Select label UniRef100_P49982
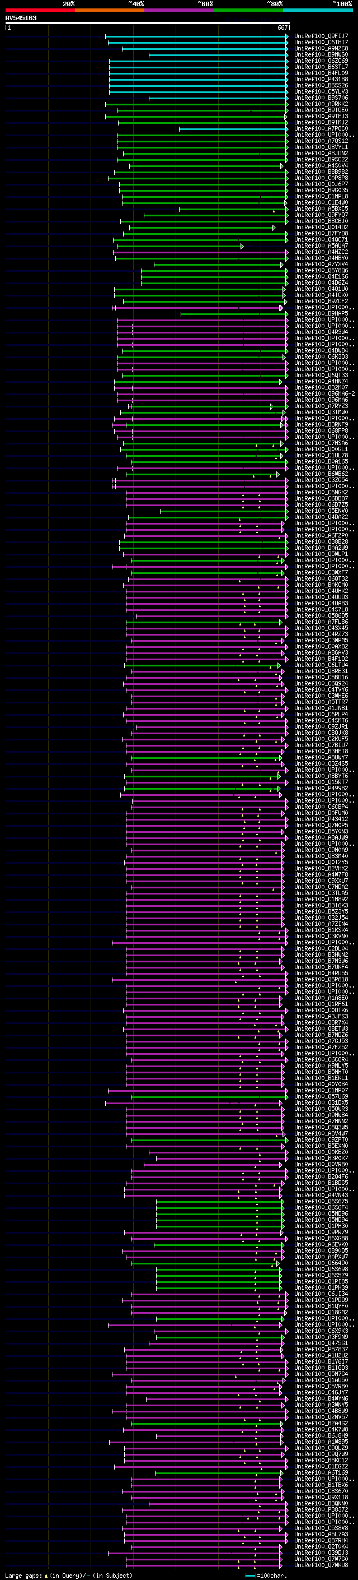The height and width of the screenshot is (1580, 358). point(321,788)
